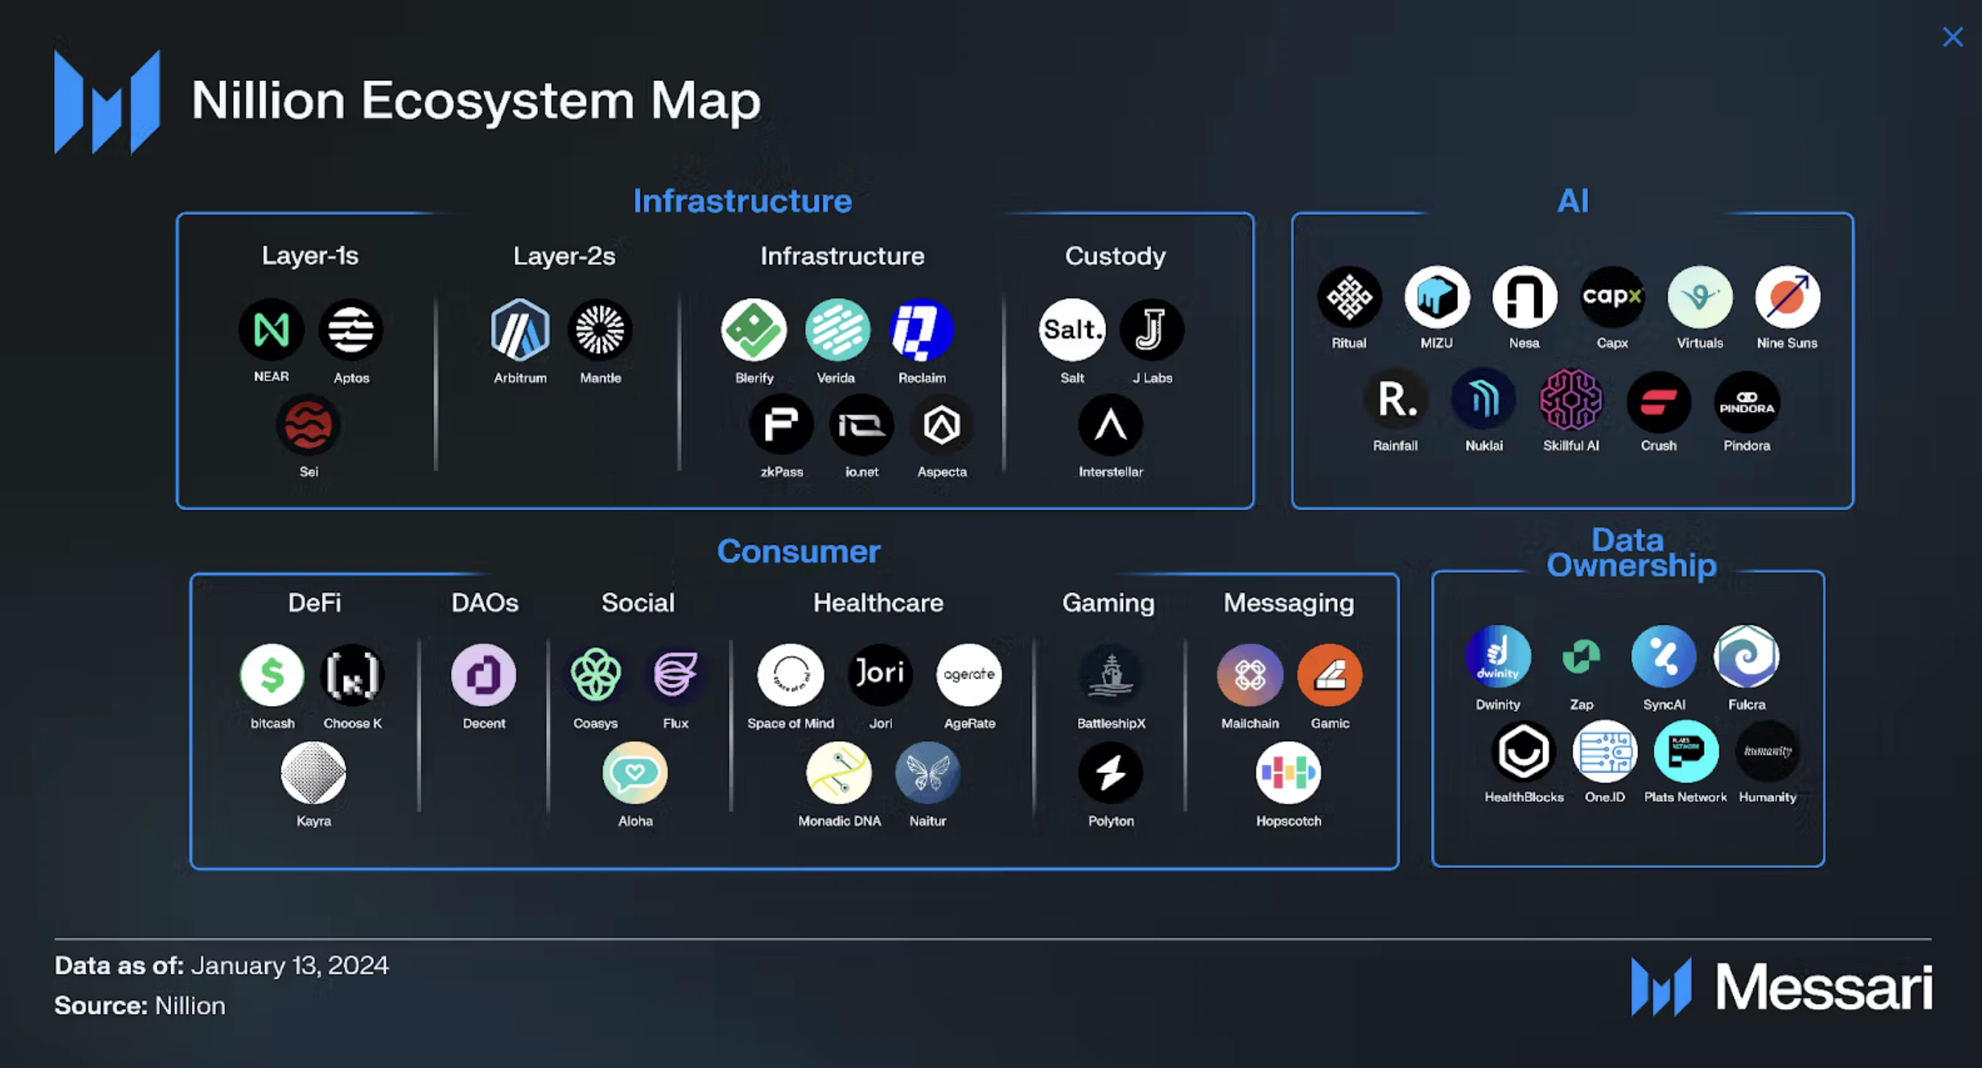Click the Salt custody logo
This screenshot has width=1982, height=1068.
click(1071, 330)
